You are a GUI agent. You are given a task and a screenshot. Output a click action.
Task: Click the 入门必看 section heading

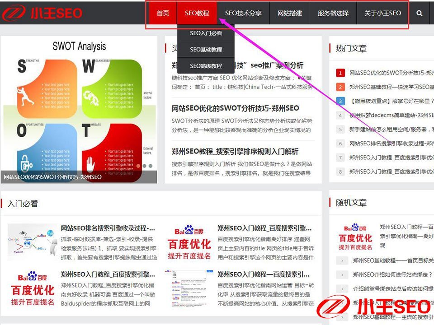23,204
